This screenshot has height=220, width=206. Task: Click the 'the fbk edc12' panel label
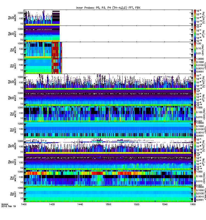(13, 178)
